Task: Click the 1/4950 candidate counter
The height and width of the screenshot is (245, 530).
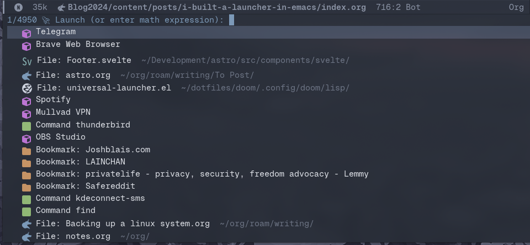Action: coord(22,20)
